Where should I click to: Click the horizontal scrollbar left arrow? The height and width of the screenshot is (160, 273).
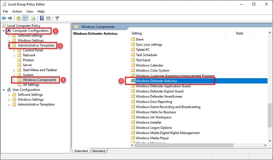[x=132, y=145]
